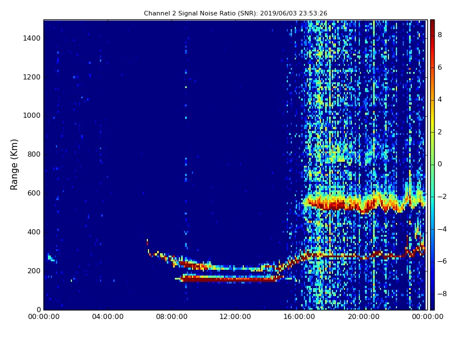The width and height of the screenshot is (457, 343).
Task: Click the 08:00:00 time tick label
Action: coord(172,317)
